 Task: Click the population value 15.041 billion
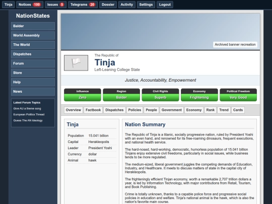98,135
